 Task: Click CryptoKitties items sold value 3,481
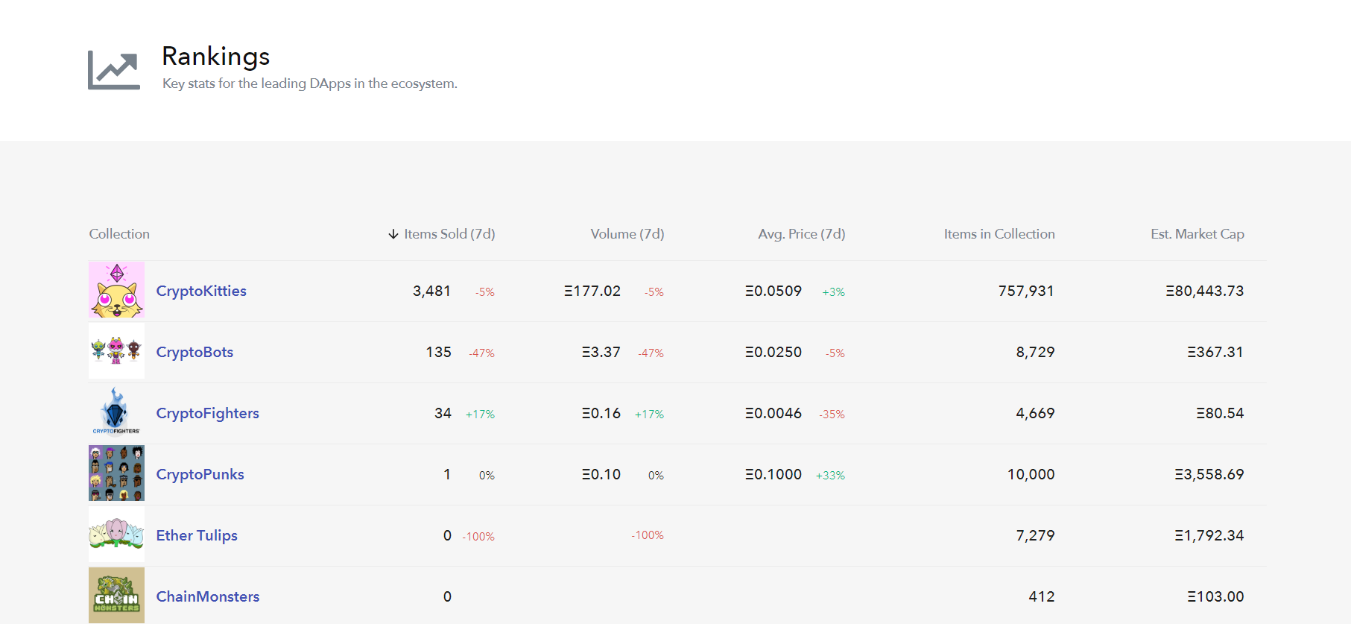click(432, 291)
